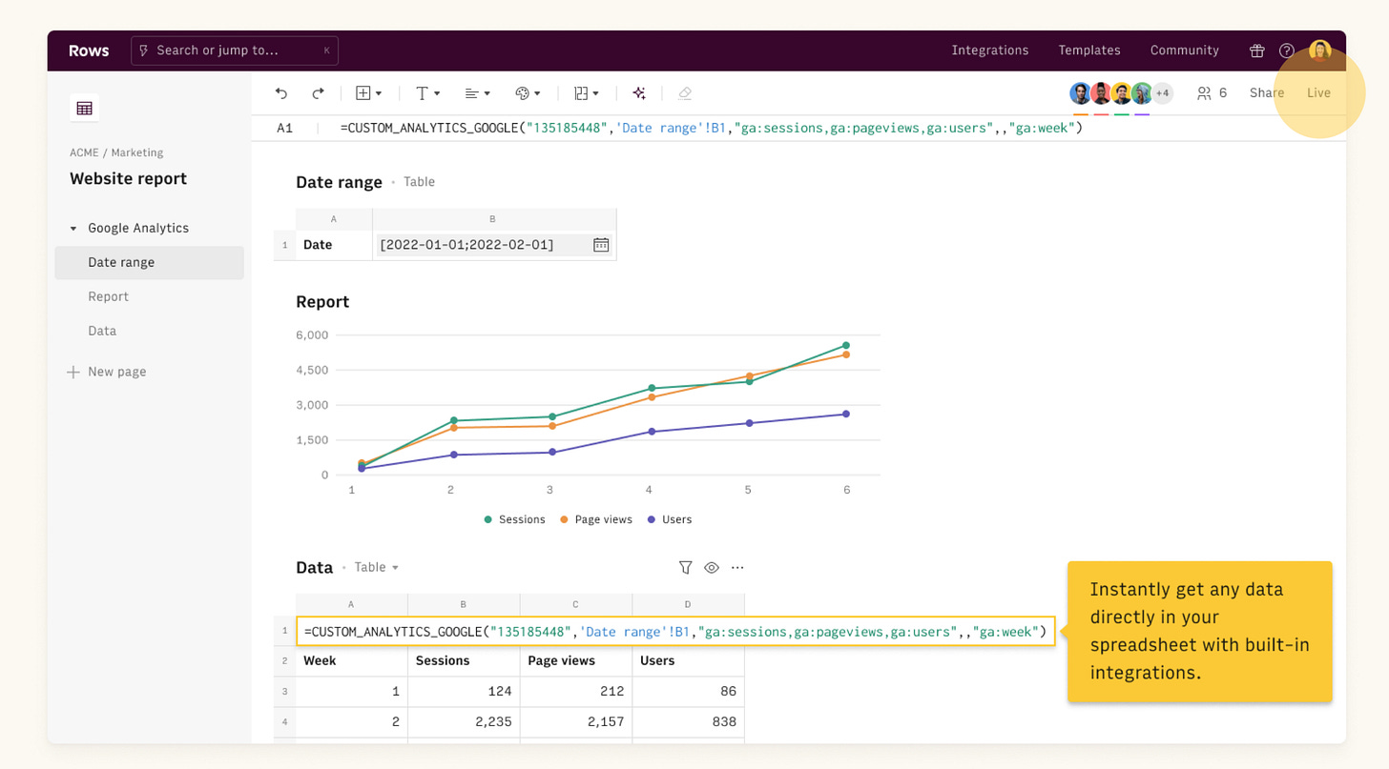Click the cell with value 124
The image size is (1389, 769).
coord(464,692)
